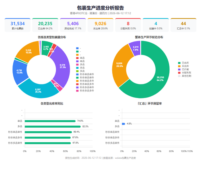201x182 pixels.
Task: Click the 秒杀单品单件 bar showing 69.4%
Action: [48, 132]
